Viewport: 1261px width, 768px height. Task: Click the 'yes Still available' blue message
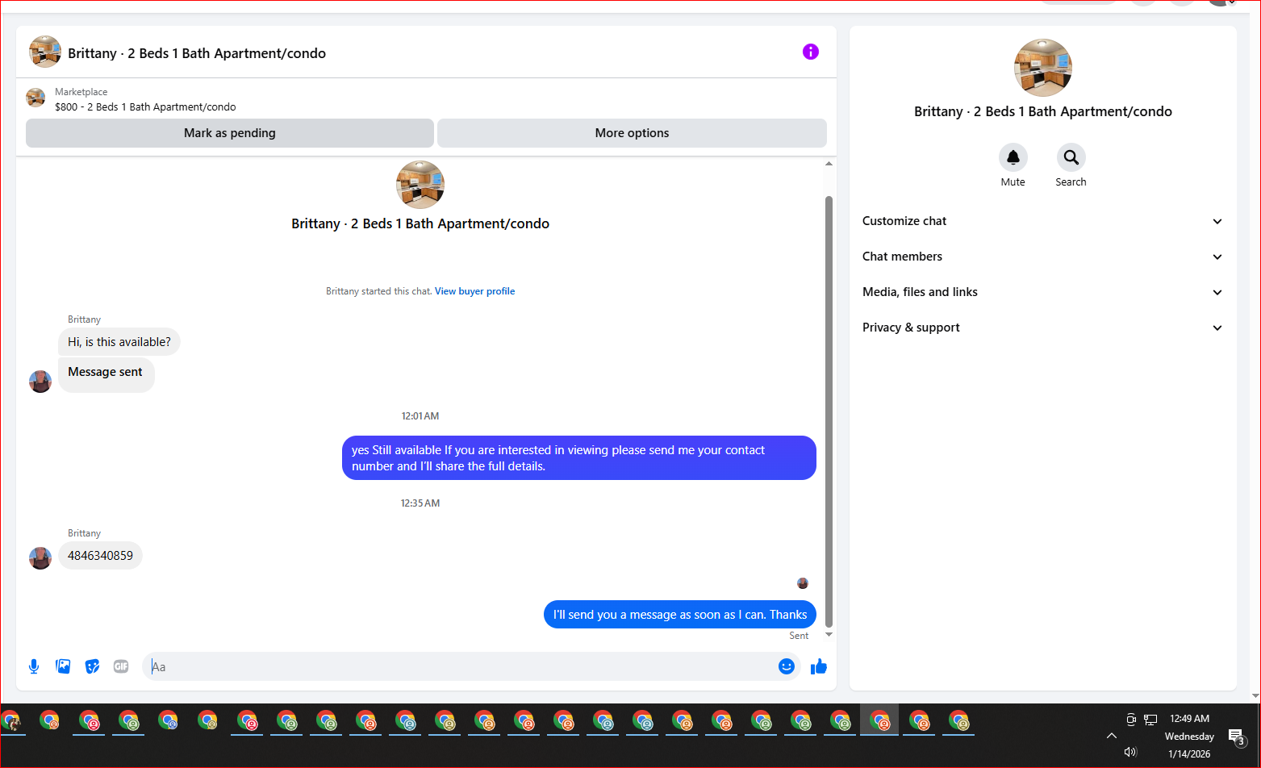pyautogui.click(x=579, y=458)
